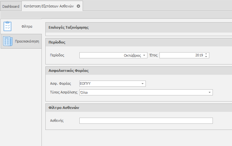
Task: Switch to the Dashboard tab
Action: click(11, 6)
